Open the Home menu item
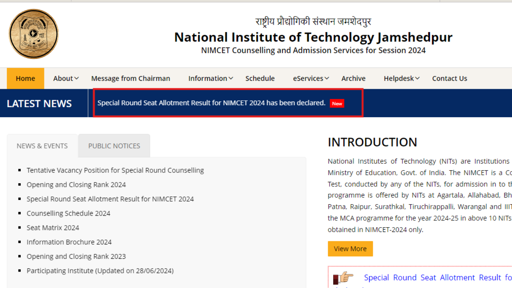 click(26, 78)
